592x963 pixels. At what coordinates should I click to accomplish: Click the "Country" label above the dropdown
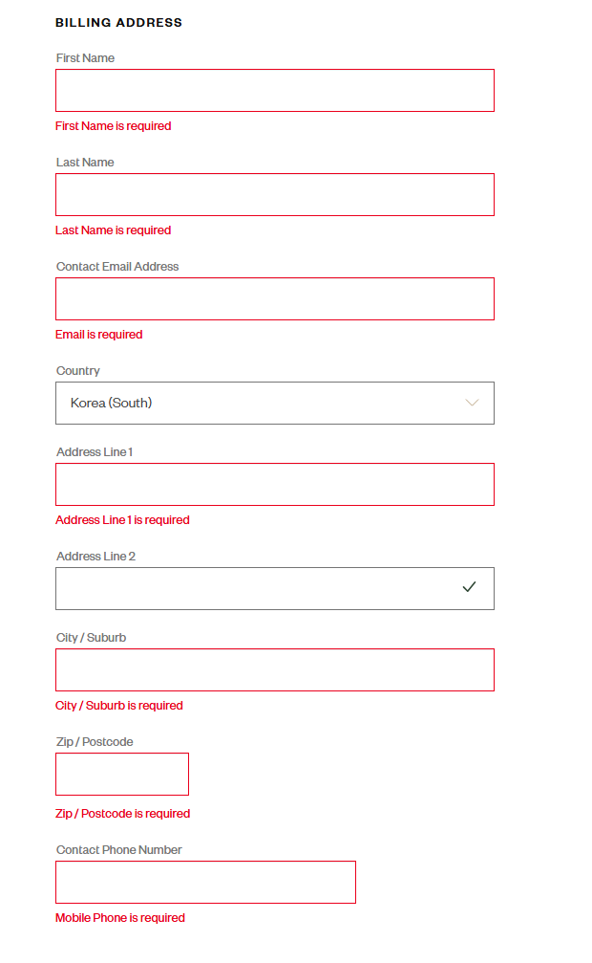78,371
